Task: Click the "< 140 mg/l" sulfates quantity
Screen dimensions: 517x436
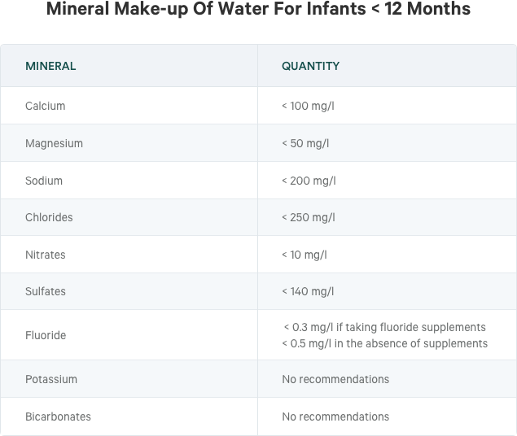Action: (x=308, y=291)
